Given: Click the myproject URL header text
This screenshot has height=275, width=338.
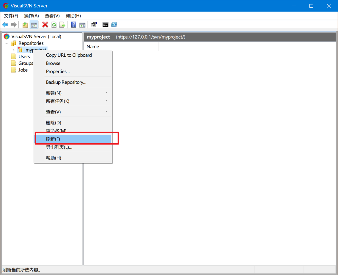Looking at the screenshot, I should [150, 37].
